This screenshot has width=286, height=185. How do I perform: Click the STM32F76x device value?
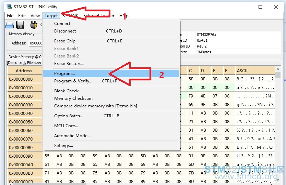pyautogui.click(x=206, y=35)
